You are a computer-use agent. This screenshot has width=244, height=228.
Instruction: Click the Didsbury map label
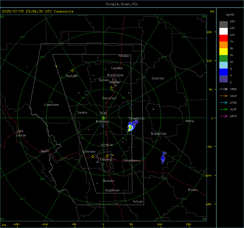[x=102, y=121]
